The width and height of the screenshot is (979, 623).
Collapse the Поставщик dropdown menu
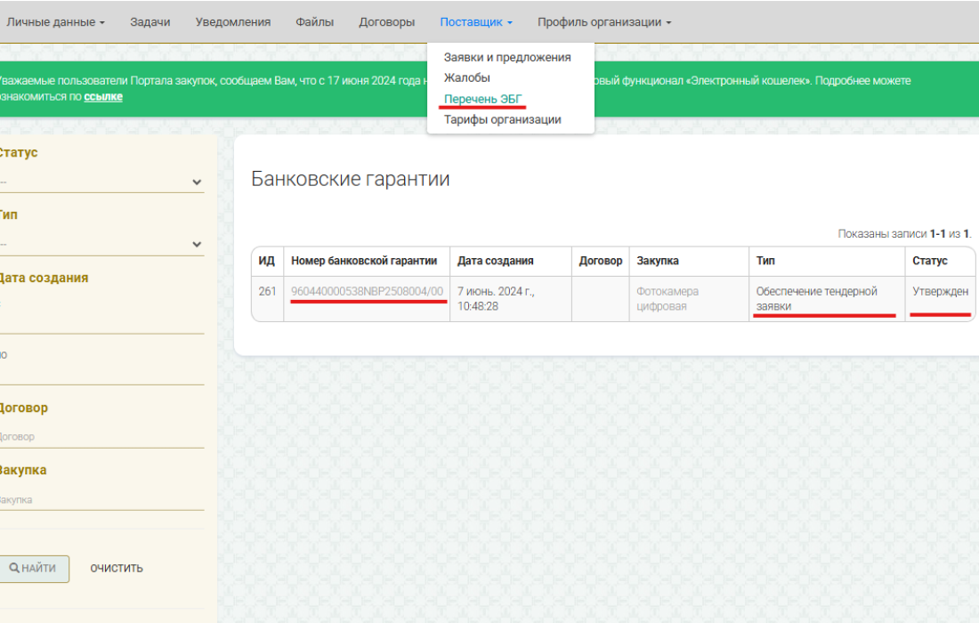[x=476, y=22]
